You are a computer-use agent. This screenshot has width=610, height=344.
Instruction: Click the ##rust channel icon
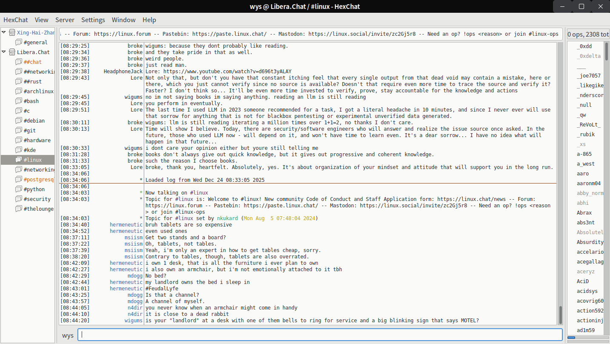19,81
